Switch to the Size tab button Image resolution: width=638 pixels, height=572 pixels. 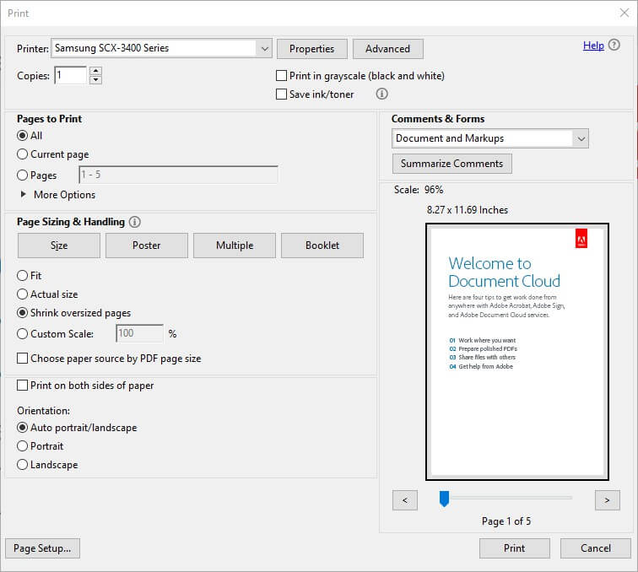click(x=59, y=246)
